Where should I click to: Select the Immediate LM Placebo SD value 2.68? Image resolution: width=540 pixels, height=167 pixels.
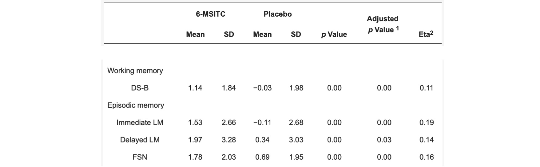point(296,123)
